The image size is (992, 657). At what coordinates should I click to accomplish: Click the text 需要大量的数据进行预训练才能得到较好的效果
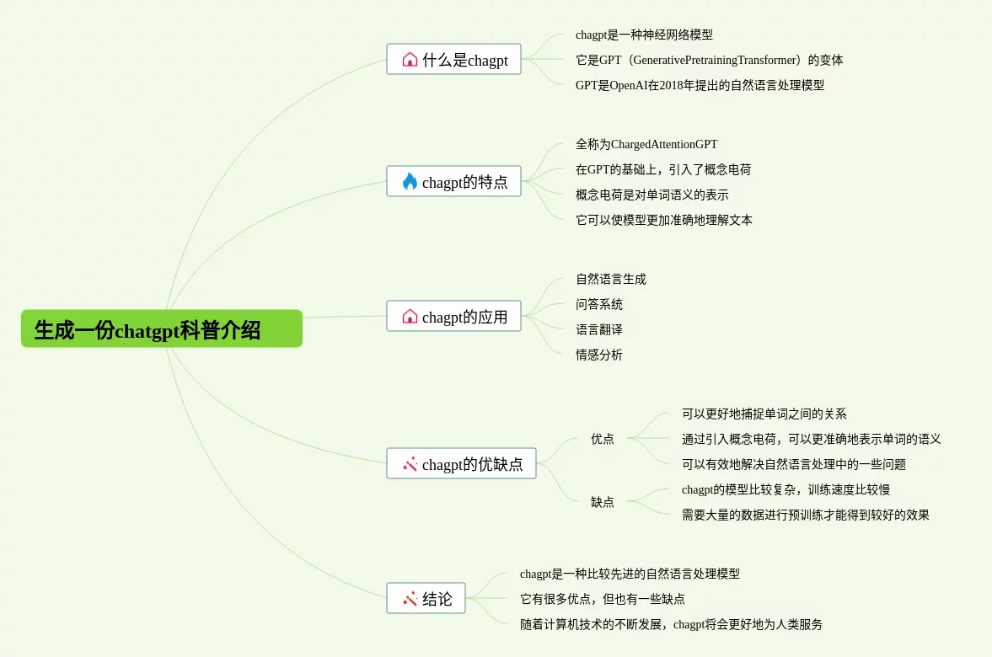806,515
